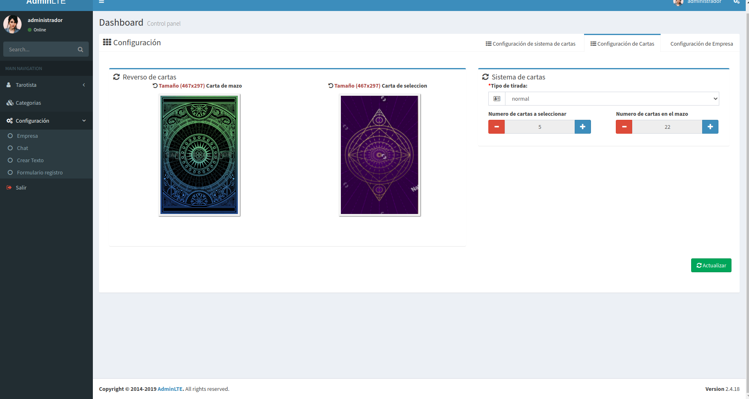749x399 pixels.
Task: Click the settings gears icon in top bar
Action: 736,2
